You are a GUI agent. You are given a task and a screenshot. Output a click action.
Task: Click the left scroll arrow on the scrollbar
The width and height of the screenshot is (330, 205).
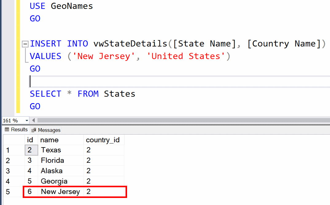(33, 120)
